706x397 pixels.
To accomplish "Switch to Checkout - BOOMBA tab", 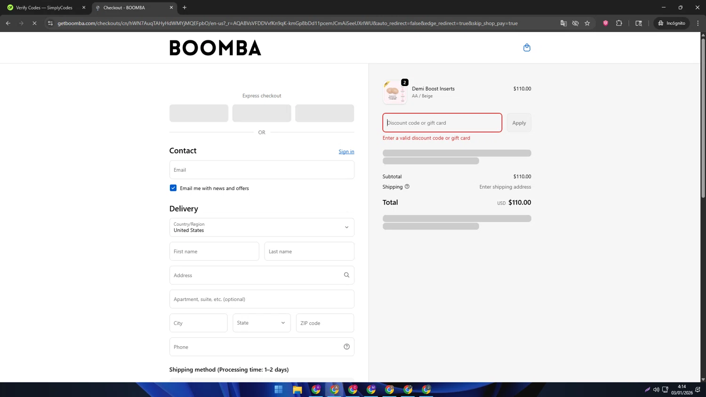I will [134, 8].
